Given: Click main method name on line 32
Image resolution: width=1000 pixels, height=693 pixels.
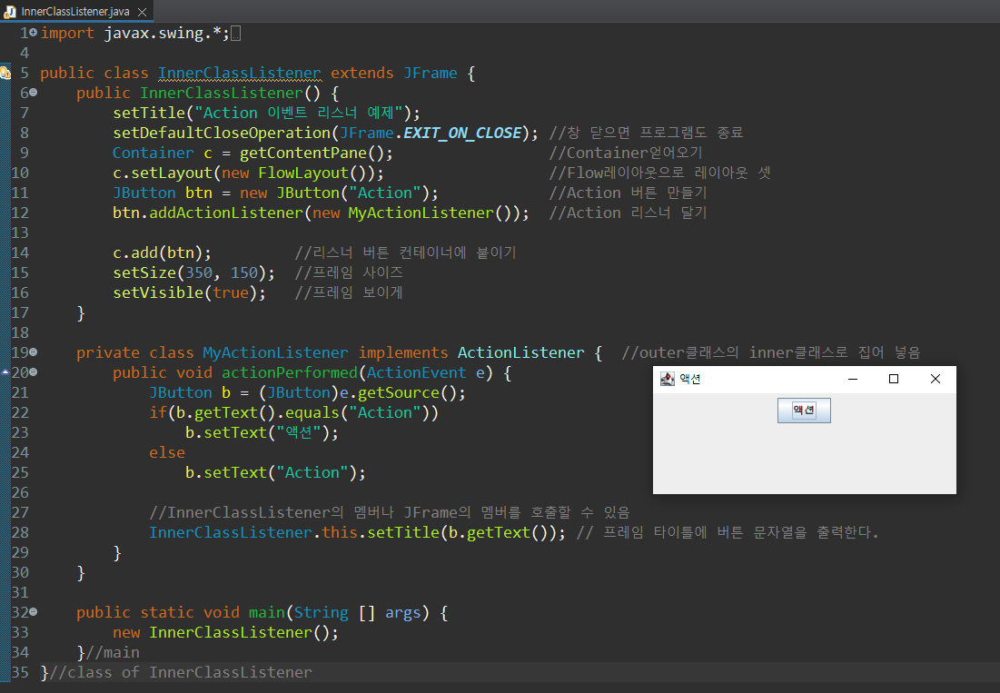Looking at the screenshot, I should [x=267, y=613].
